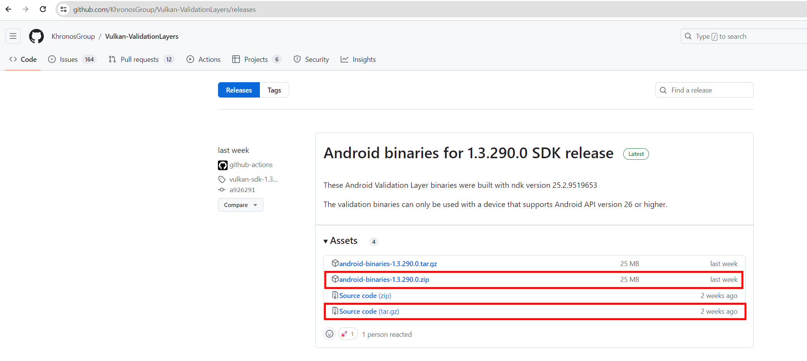Viewport: 807px width, 361px height.
Task: Switch to the Tags view
Action: [x=274, y=90]
